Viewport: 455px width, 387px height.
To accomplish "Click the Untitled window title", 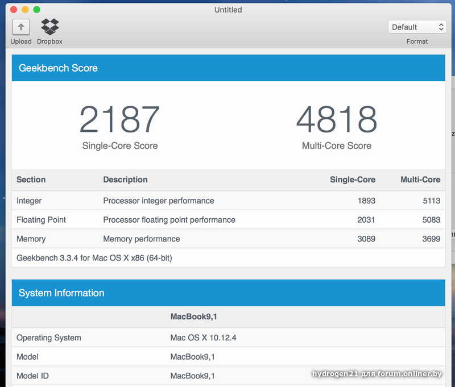I will click(228, 10).
